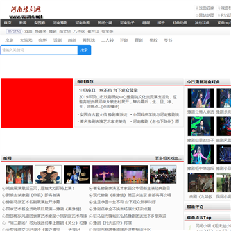Select the 戏曲 hot tag

[28, 31]
